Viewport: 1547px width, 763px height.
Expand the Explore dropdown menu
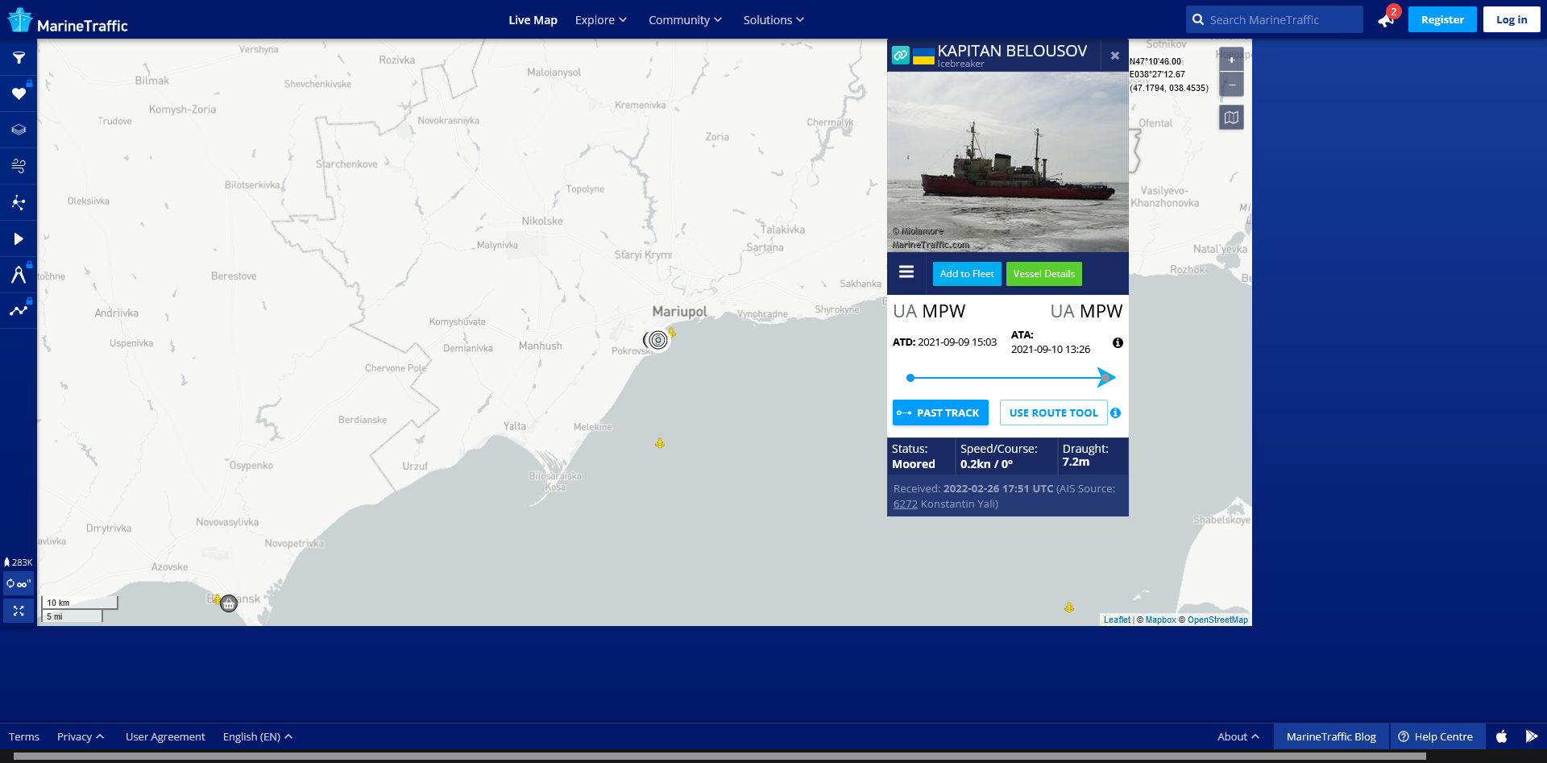click(600, 20)
